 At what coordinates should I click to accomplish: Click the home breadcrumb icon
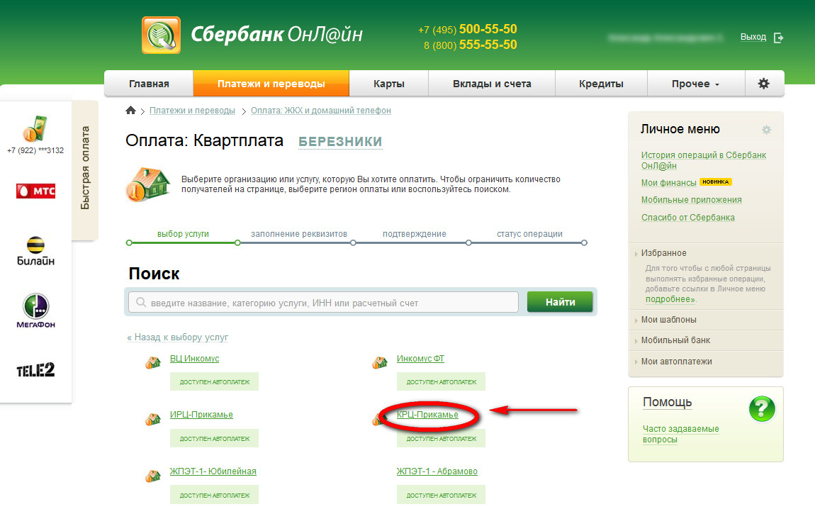(x=130, y=111)
